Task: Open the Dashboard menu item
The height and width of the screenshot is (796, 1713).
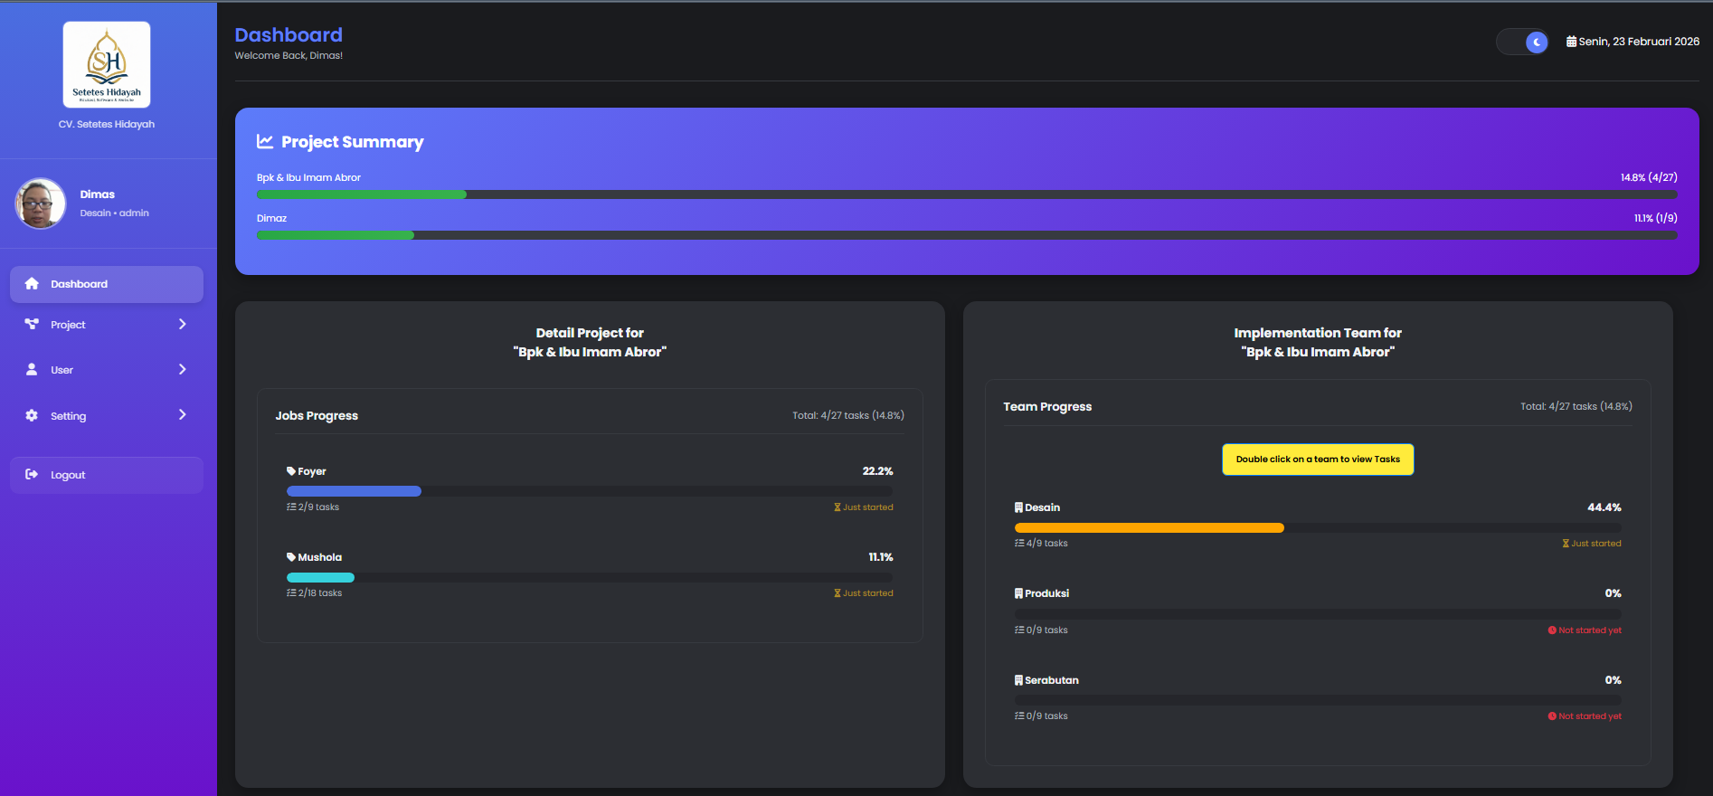Action: click(x=107, y=284)
